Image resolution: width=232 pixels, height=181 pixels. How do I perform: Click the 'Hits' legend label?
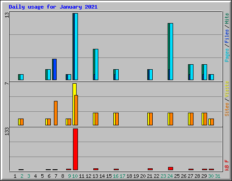tap(227, 19)
